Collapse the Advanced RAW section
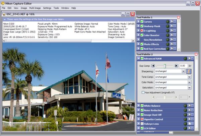The image size is (201, 136). [138, 58]
